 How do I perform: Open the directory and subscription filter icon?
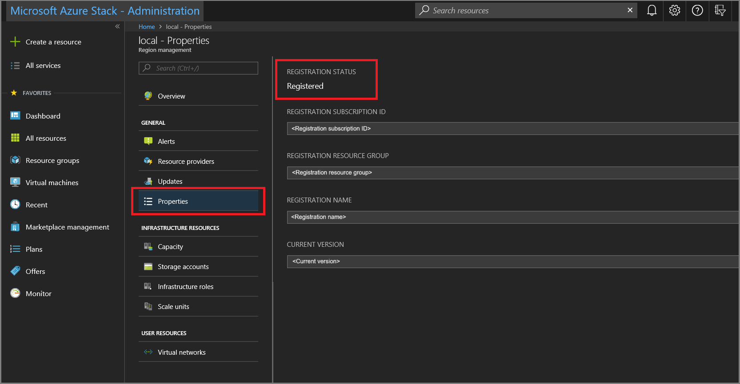[720, 10]
